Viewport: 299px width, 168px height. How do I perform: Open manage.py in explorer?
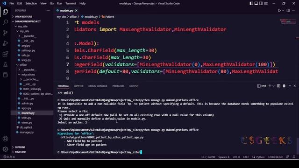[x=27, y=132]
